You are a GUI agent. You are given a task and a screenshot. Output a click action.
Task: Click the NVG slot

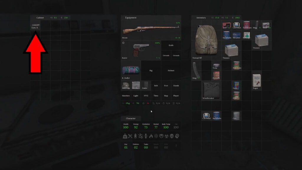(x=146, y=96)
